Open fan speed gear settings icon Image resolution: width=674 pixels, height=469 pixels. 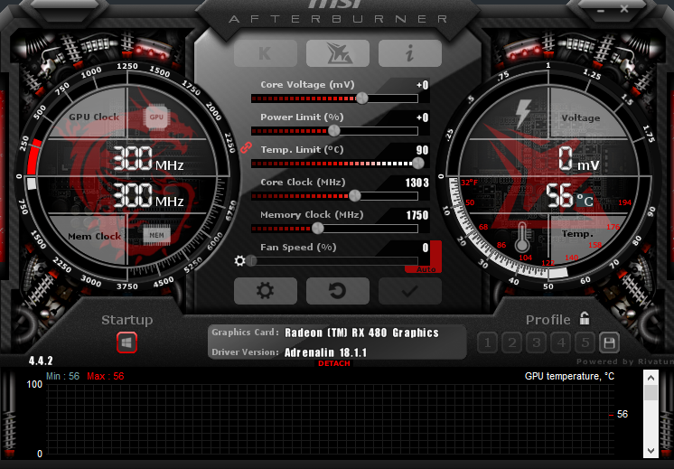239,260
